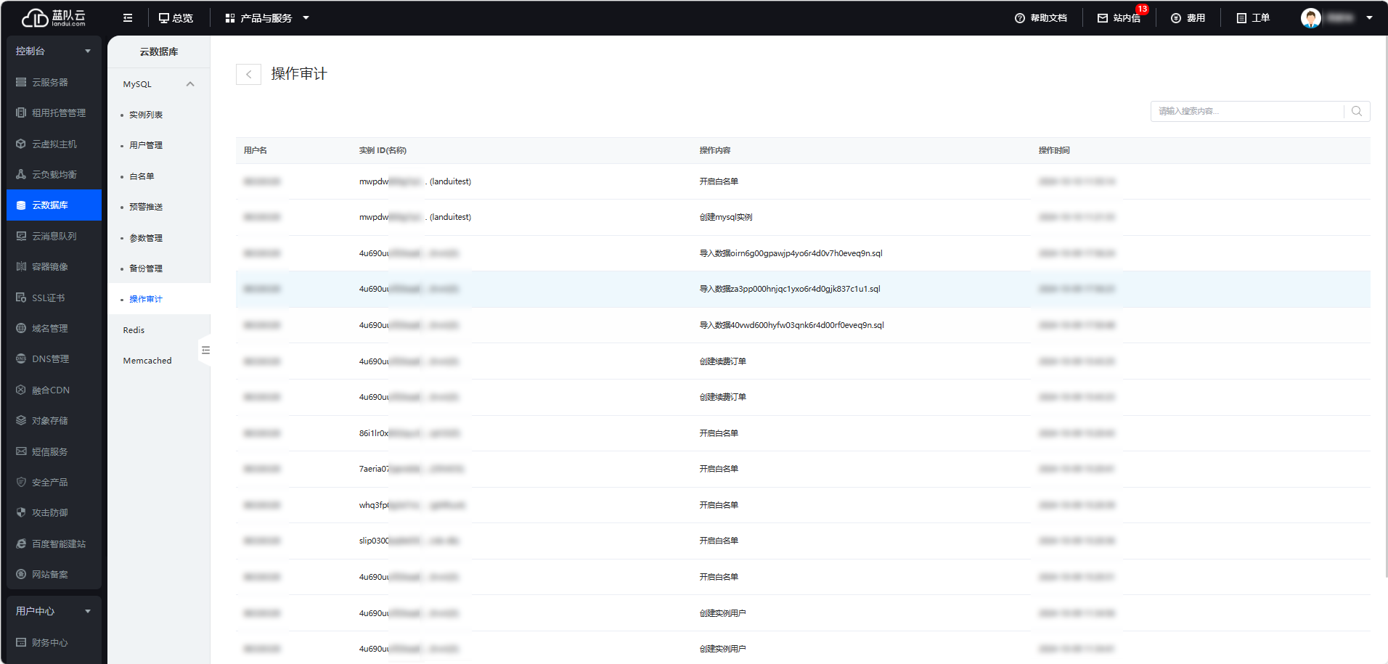This screenshot has width=1388, height=664.
Task: Open the Redis section
Action: coord(134,330)
